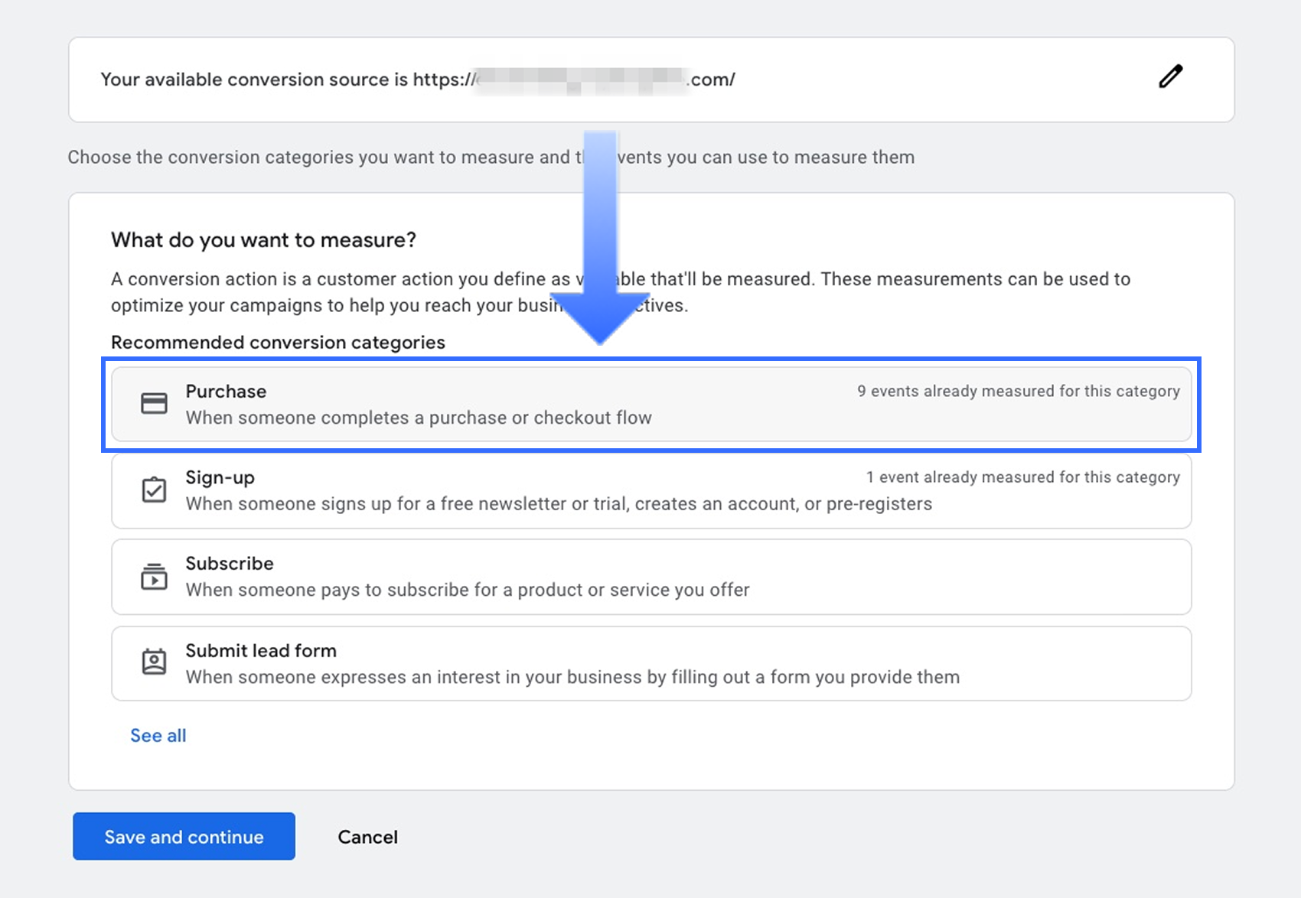1301x898 pixels.
Task: Click the contact badge icon beside Submit lead form
Action: tap(154, 662)
